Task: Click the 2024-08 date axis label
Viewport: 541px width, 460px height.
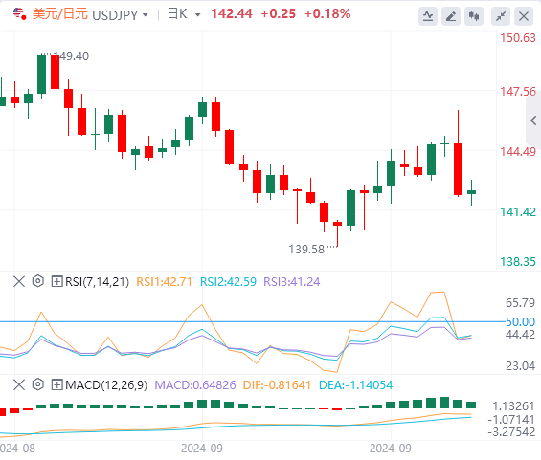Action: coord(17,449)
